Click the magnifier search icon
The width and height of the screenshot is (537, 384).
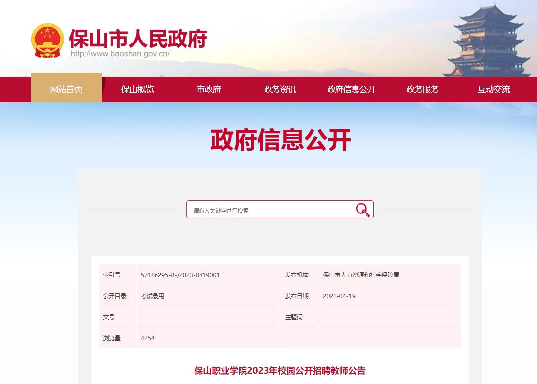pyautogui.click(x=362, y=210)
